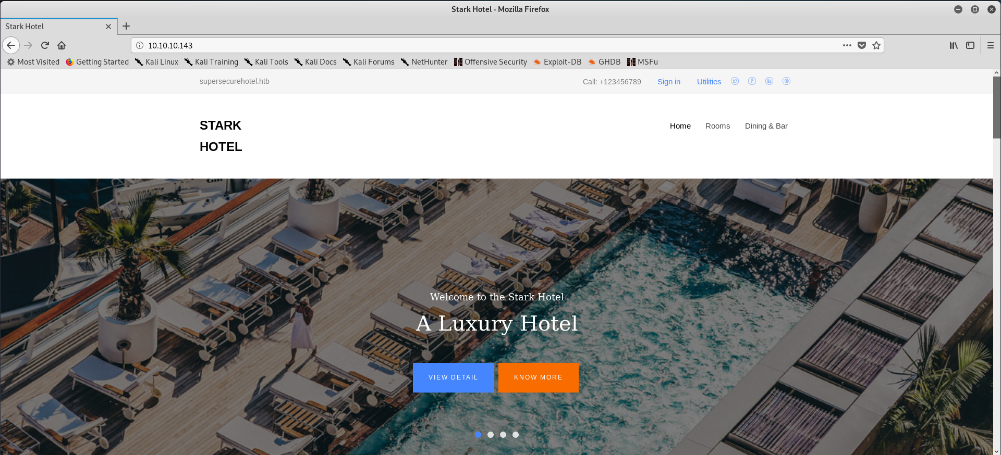The image size is (1001, 455).
Task: Open site information icon in address bar
Action: (x=140, y=45)
